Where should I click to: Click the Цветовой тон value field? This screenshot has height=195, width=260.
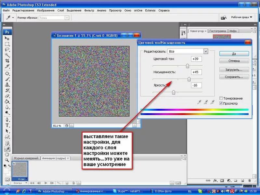[196, 59]
